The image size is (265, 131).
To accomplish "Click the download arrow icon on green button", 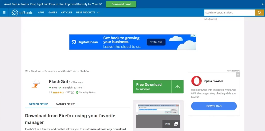I will [x=177, y=87].
